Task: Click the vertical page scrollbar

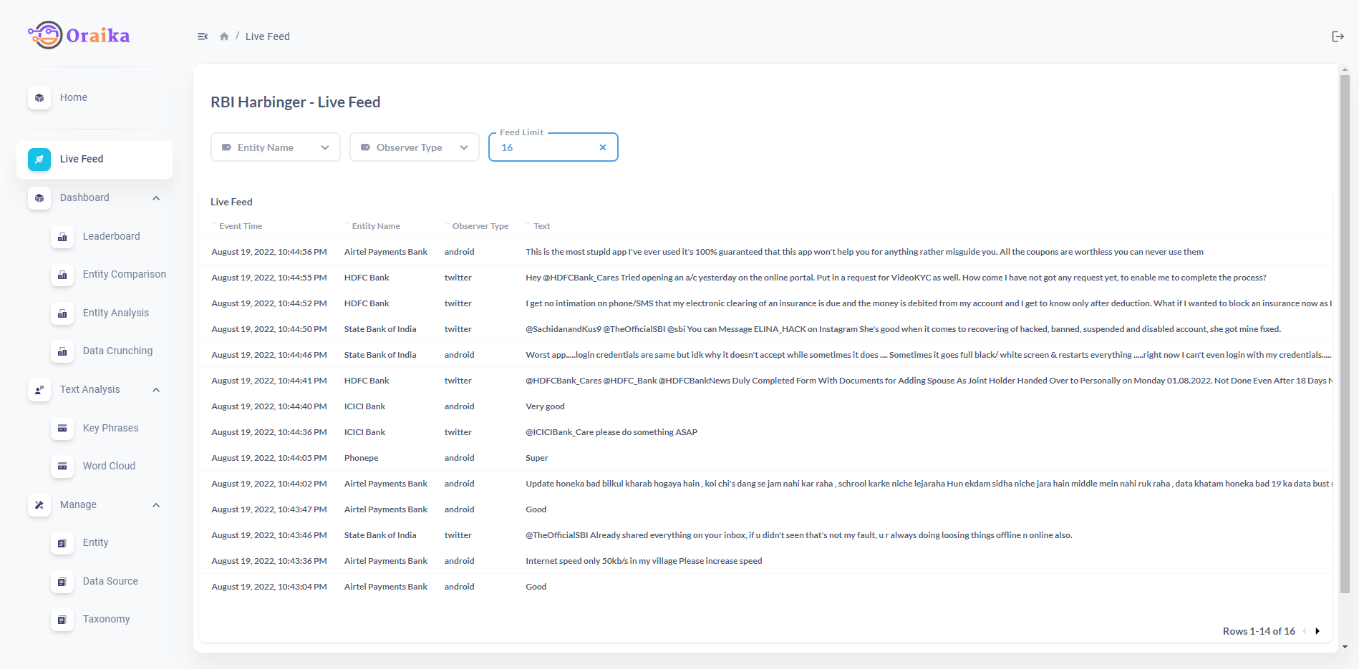Action: 1345,333
